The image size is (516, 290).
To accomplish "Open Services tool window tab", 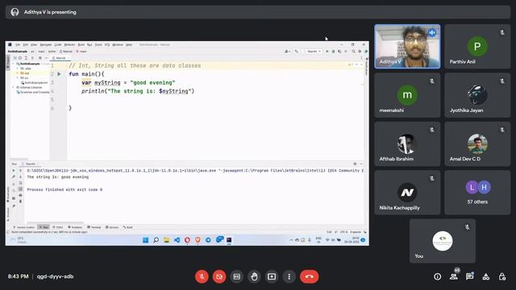I will click(x=112, y=227).
